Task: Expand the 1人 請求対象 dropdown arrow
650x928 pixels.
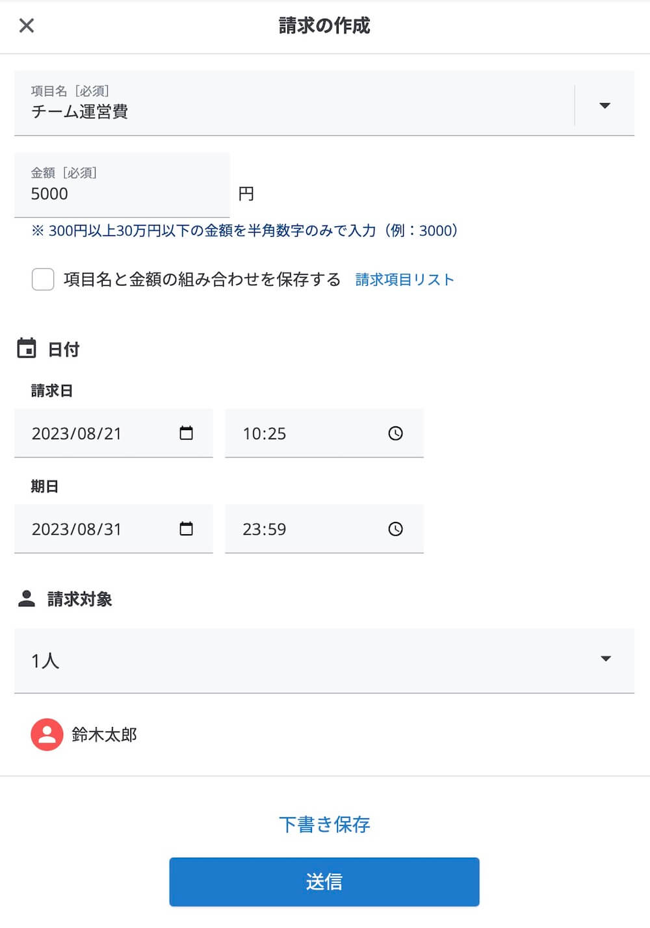Action: tap(606, 659)
